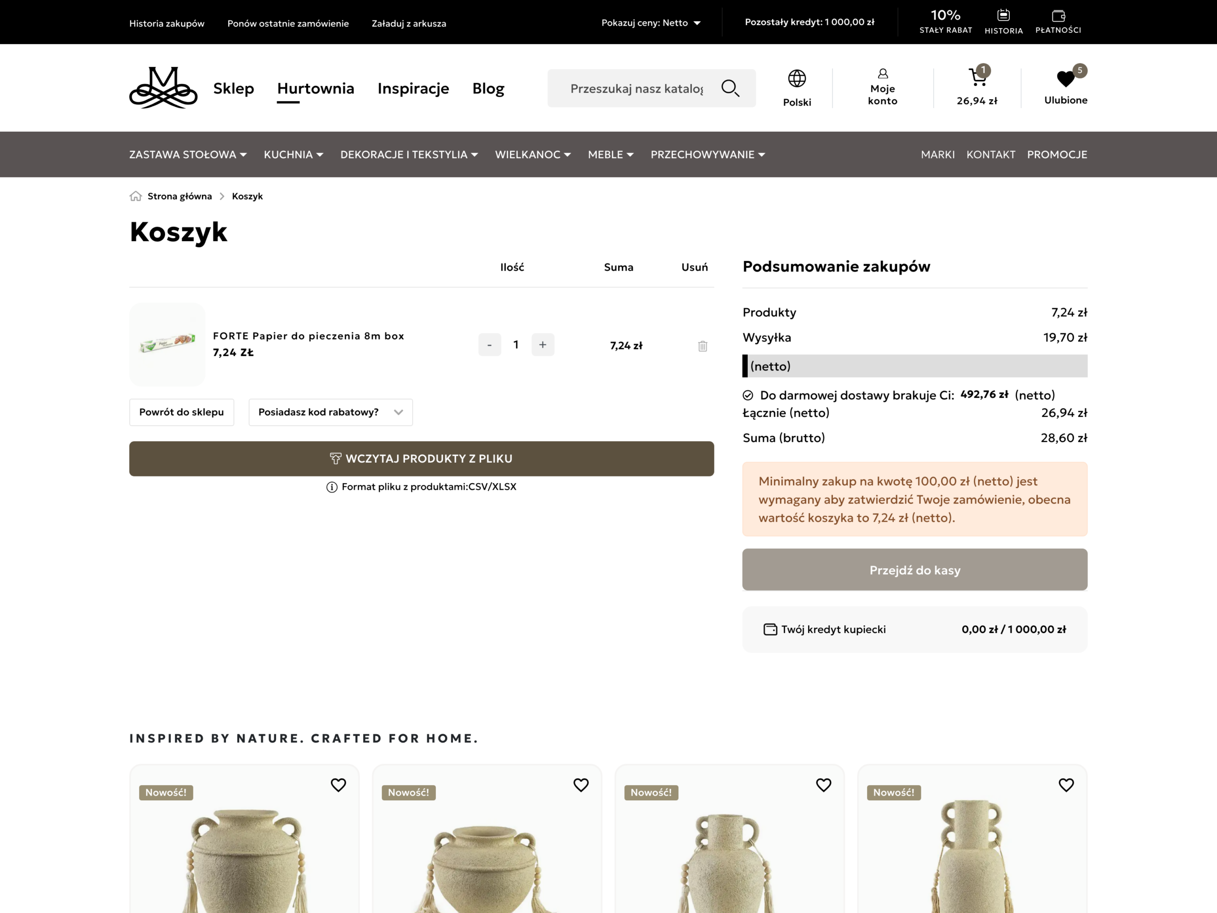Image resolution: width=1217 pixels, height=913 pixels.
Task: Open the Pokazuj ceny: Netto dropdown
Action: (x=651, y=22)
